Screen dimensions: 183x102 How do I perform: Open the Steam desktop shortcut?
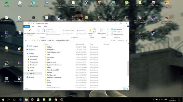point(153,34)
